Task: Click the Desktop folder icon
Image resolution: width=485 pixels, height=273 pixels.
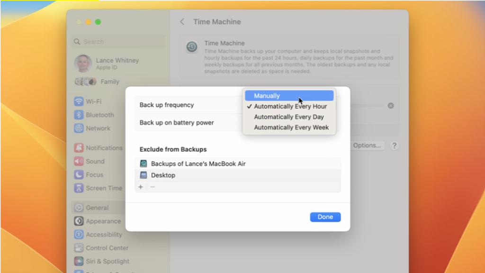Action: [143, 175]
